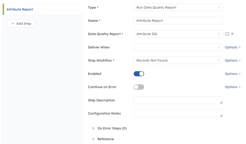246x144 pixels.
Task: Click the Step Description resize handle
Action: pos(221,103)
